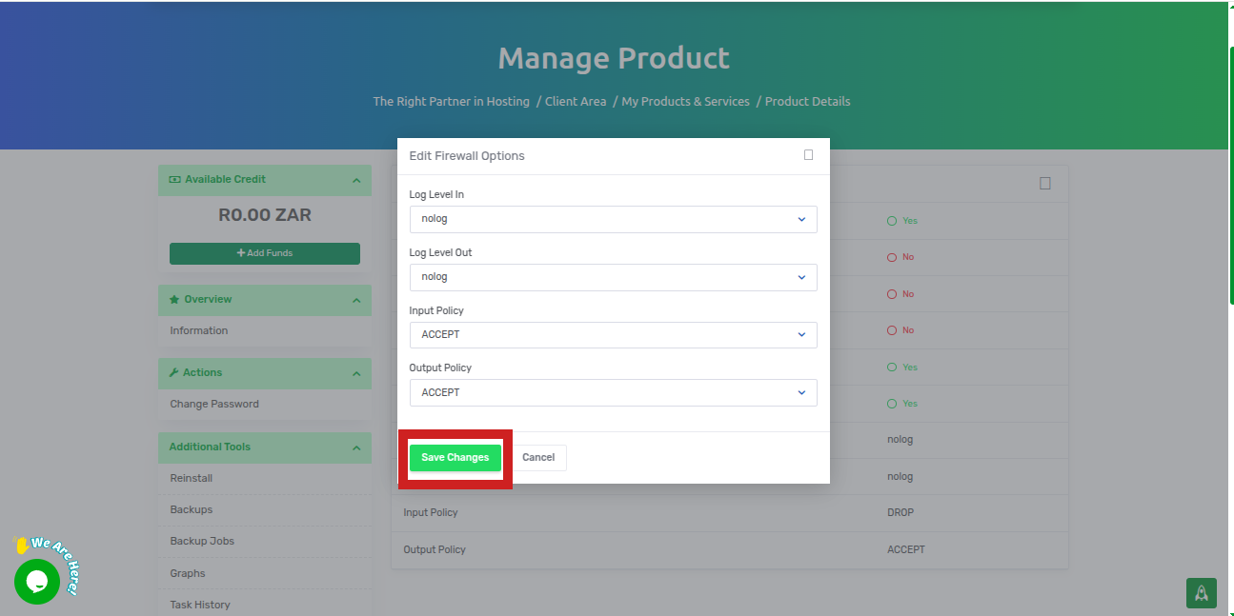Click the rocket scroll-to-top icon
Viewport: 1234px width, 616px height.
click(1201, 592)
